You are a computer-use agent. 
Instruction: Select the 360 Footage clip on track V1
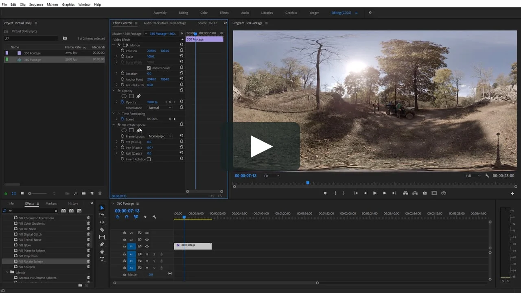click(193, 245)
